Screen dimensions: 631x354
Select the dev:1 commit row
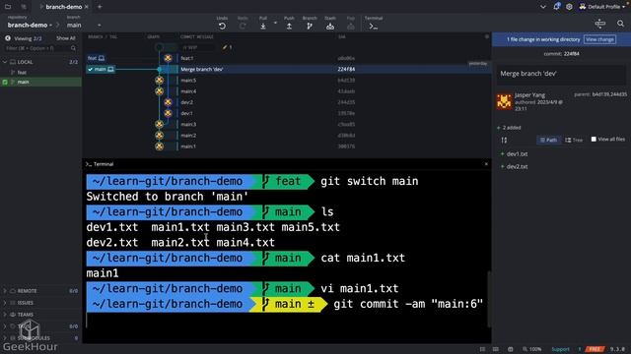click(287, 114)
